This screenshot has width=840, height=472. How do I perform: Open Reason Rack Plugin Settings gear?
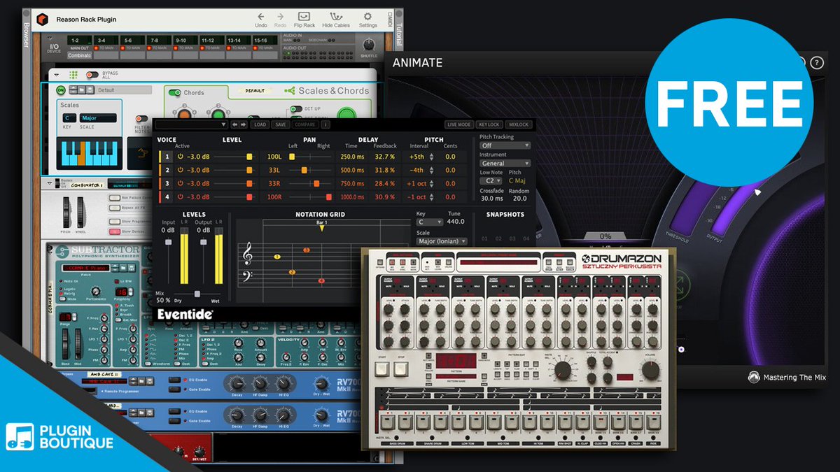pyautogui.click(x=368, y=20)
